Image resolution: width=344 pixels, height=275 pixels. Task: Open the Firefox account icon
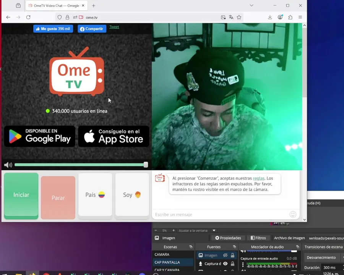click(x=280, y=17)
